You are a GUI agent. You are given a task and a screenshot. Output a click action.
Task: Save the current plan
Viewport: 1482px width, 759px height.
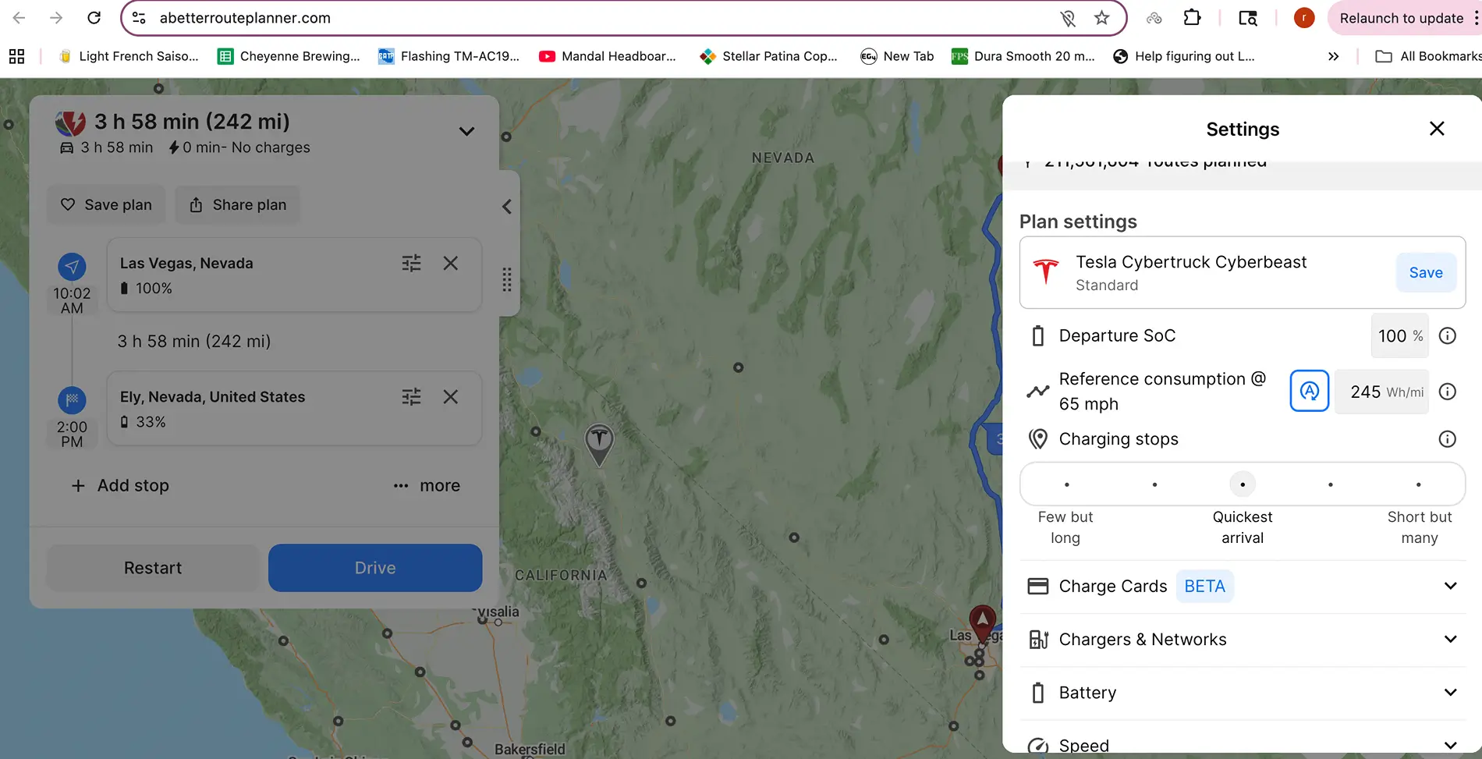(107, 204)
